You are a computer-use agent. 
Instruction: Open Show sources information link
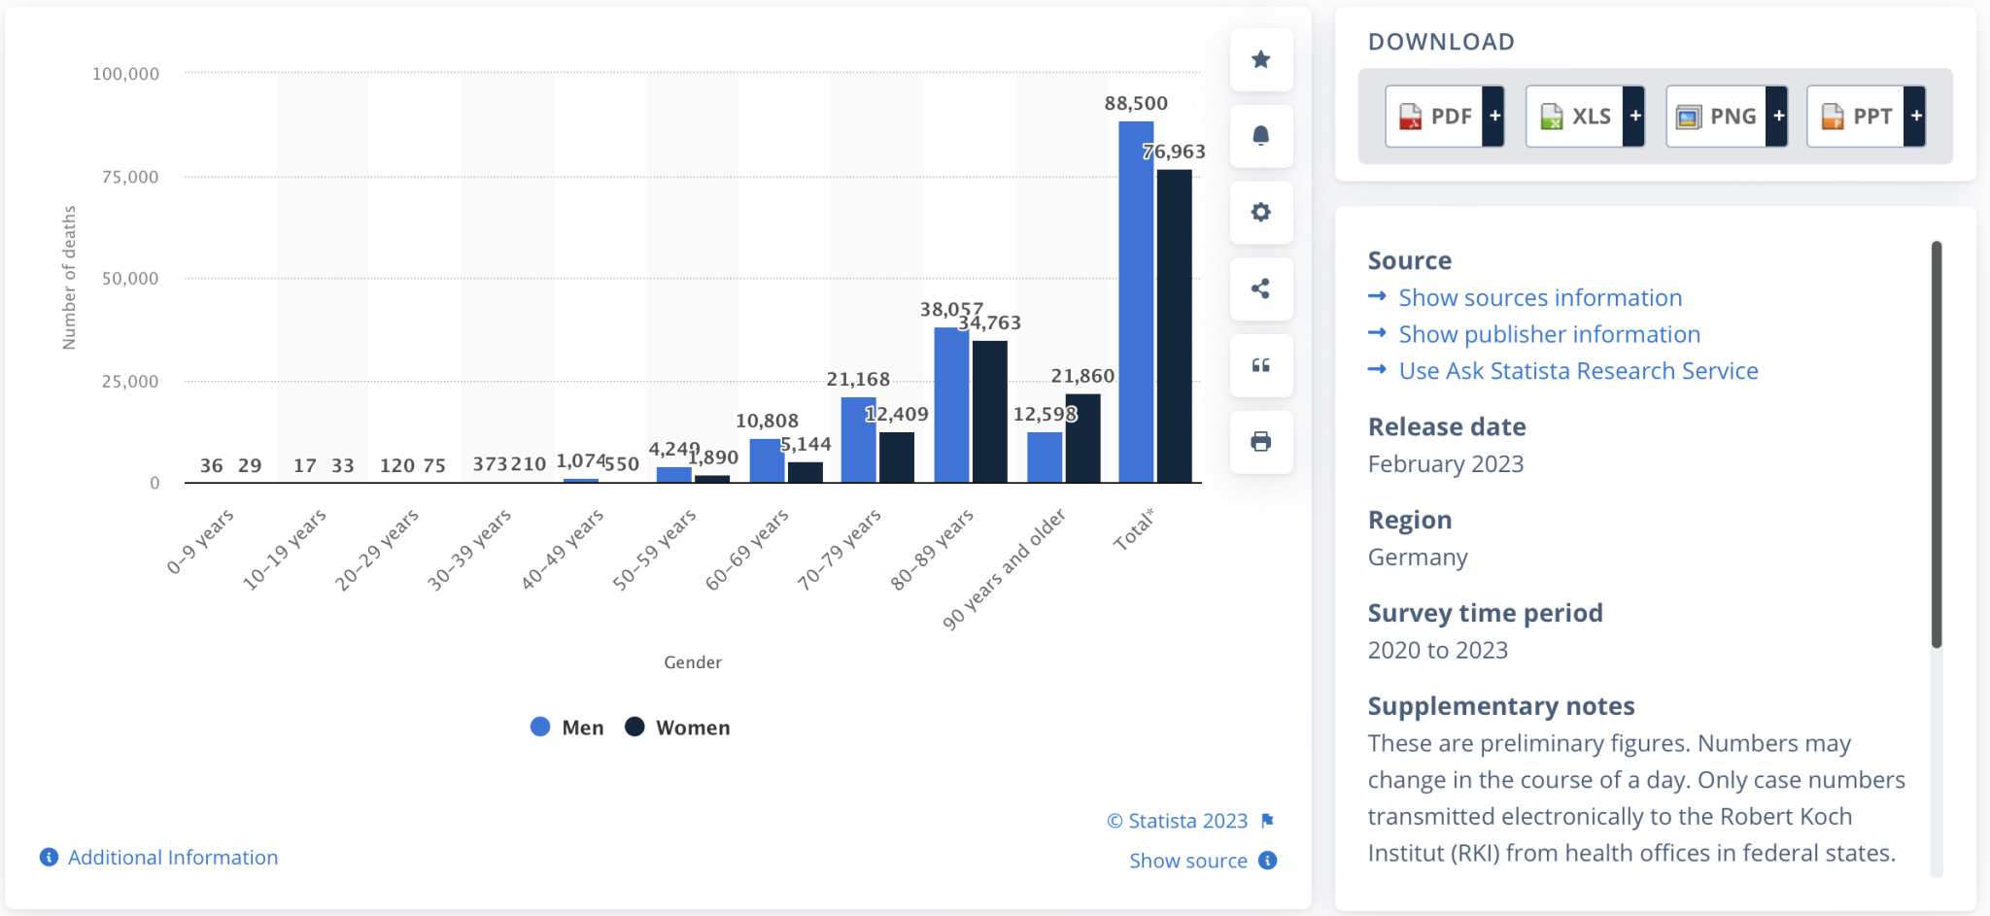pyautogui.click(x=1540, y=297)
